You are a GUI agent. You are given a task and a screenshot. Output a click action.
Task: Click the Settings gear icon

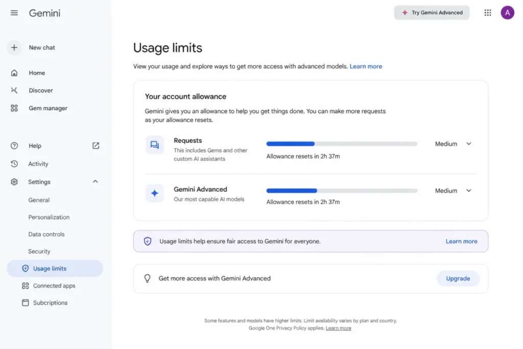(x=14, y=182)
